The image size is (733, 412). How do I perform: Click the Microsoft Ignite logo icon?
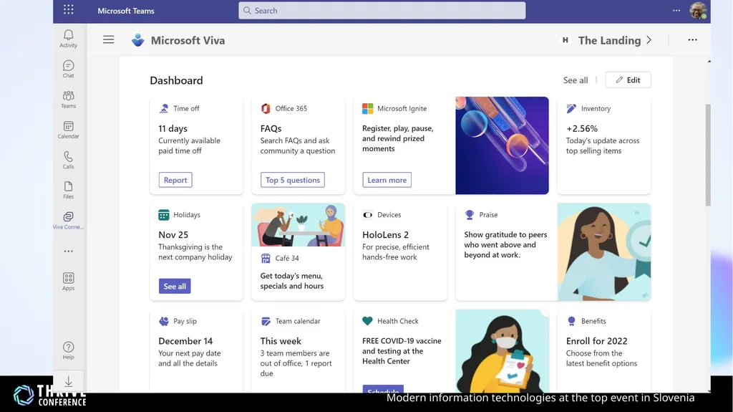pos(367,109)
